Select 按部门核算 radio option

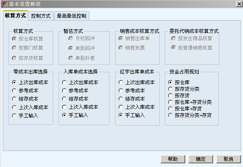(x=28, y=48)
